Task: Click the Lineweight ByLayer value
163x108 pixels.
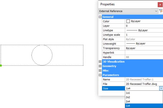Action: [x=144, y=44]
